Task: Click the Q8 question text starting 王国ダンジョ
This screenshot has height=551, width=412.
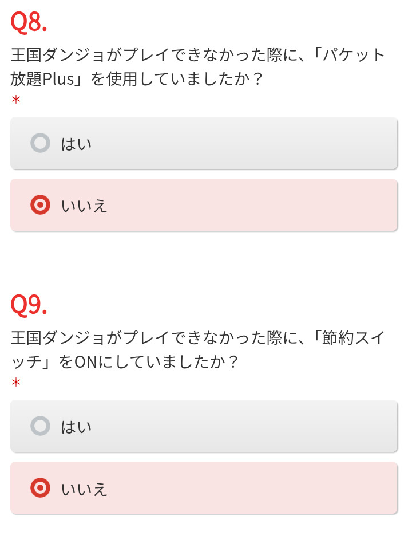Action: pyautogui.click(x=143, y=56)
